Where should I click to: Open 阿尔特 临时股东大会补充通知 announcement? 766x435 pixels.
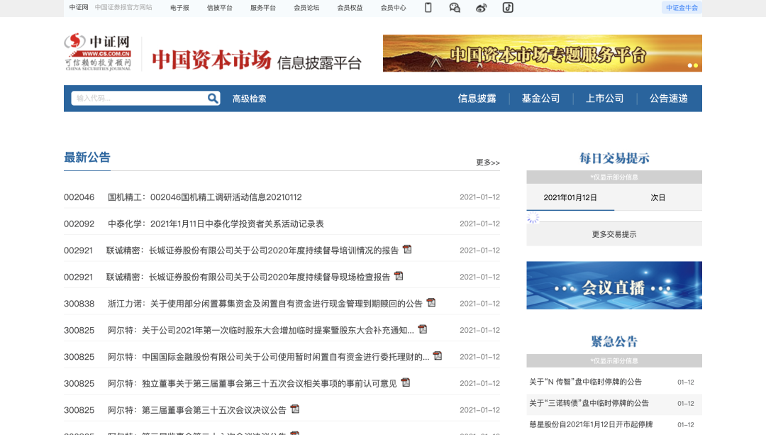tap(261, 331)
